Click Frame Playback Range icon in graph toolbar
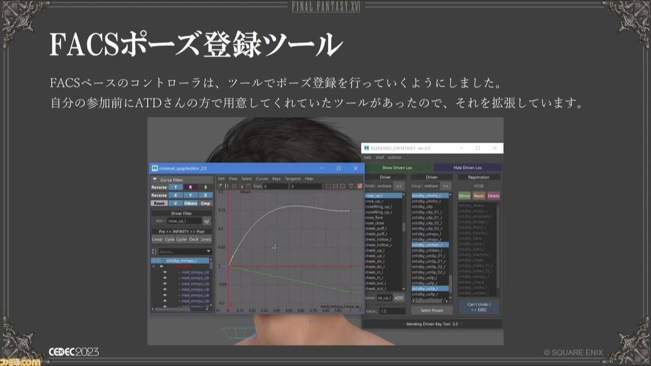 pos(336,186)
